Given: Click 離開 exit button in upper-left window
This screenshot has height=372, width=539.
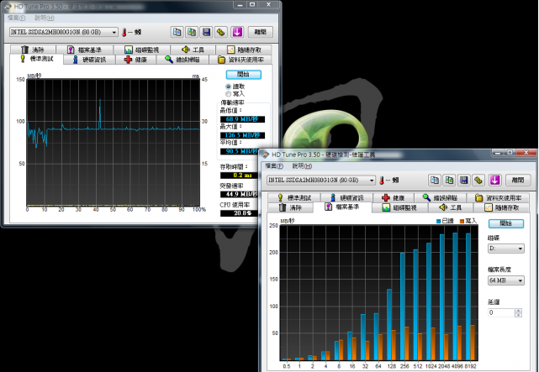Looking at the screenshot, I should 260,32.
